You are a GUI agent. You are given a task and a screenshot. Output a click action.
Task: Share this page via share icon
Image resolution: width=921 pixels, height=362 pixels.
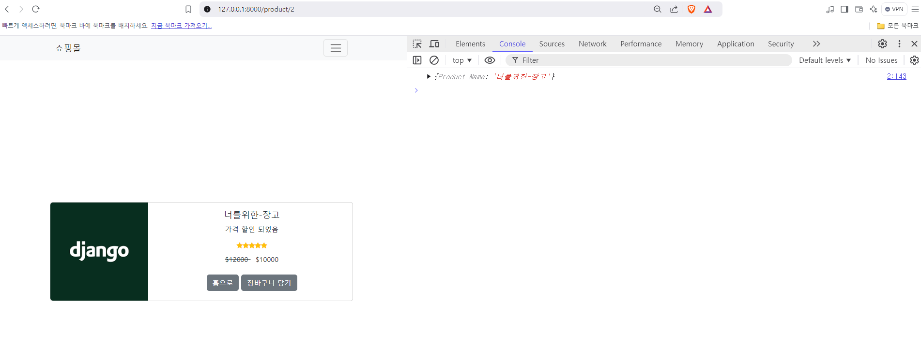(x=674, y=9)
